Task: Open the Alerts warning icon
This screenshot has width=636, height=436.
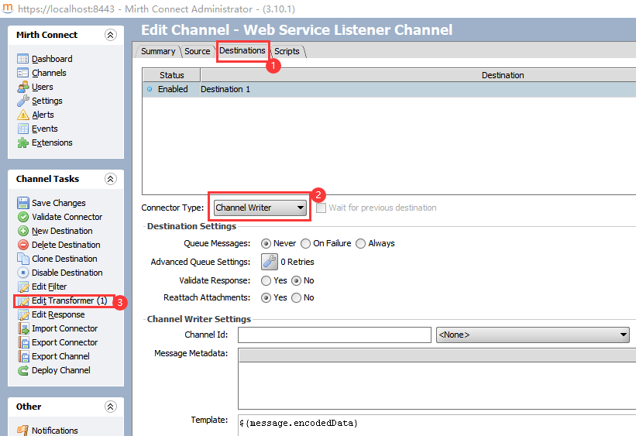Action: 22,115
